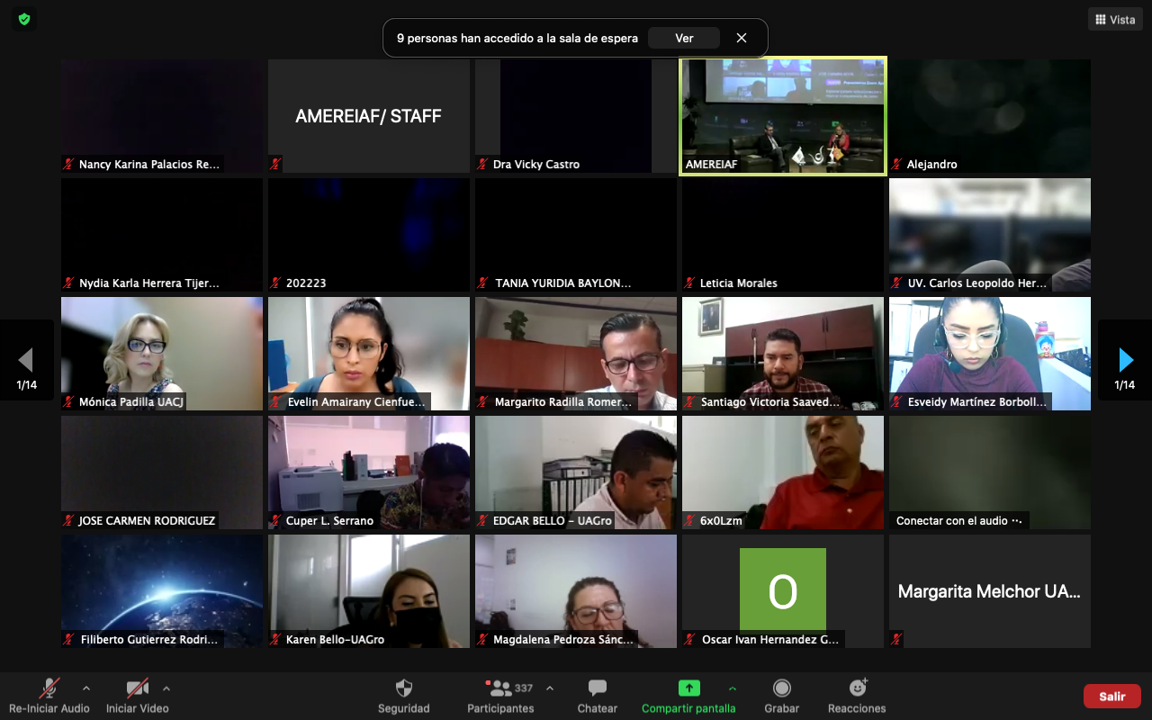Expand video options arrow
Viewport: 1152px width, 720px height.
pyautogui.click(x=166, y=688)
